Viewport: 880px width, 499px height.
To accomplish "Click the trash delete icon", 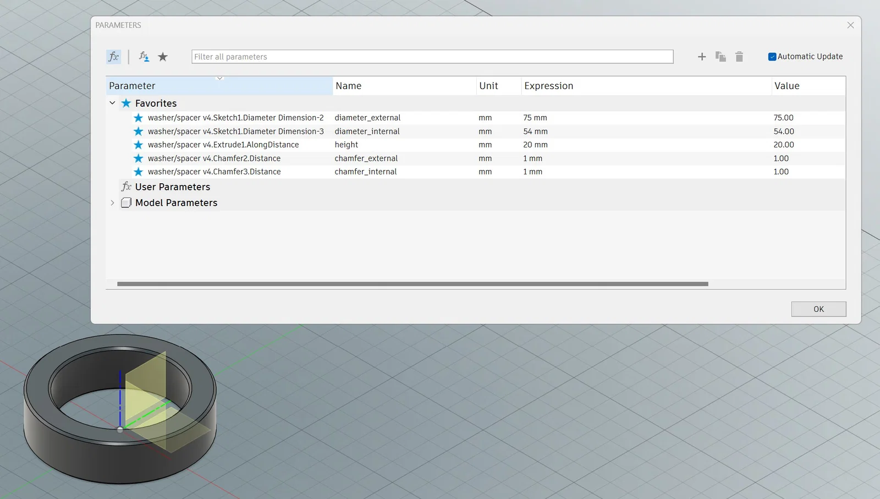I will pos(739,57).
